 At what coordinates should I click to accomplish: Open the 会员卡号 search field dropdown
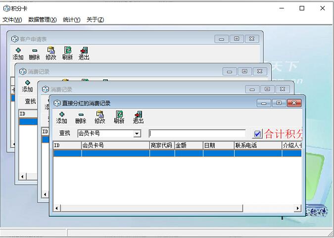(137, 134)
